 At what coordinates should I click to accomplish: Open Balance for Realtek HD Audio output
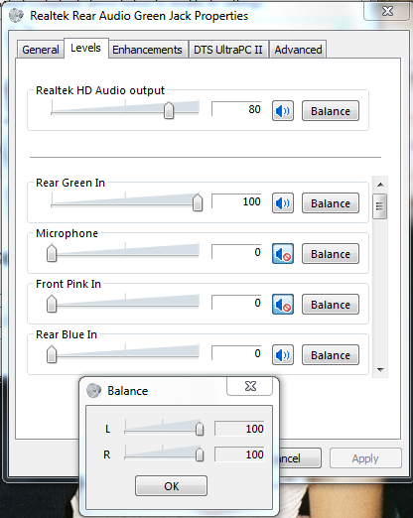tap(331, 111)
